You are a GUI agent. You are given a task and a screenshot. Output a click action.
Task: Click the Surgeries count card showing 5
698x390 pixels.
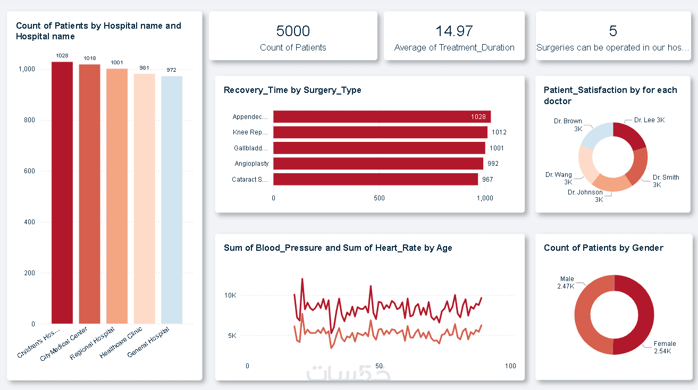[x=613, y=36]
